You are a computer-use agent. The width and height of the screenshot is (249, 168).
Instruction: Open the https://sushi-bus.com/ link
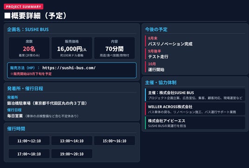pyautogui.click(x=69, y=68)
